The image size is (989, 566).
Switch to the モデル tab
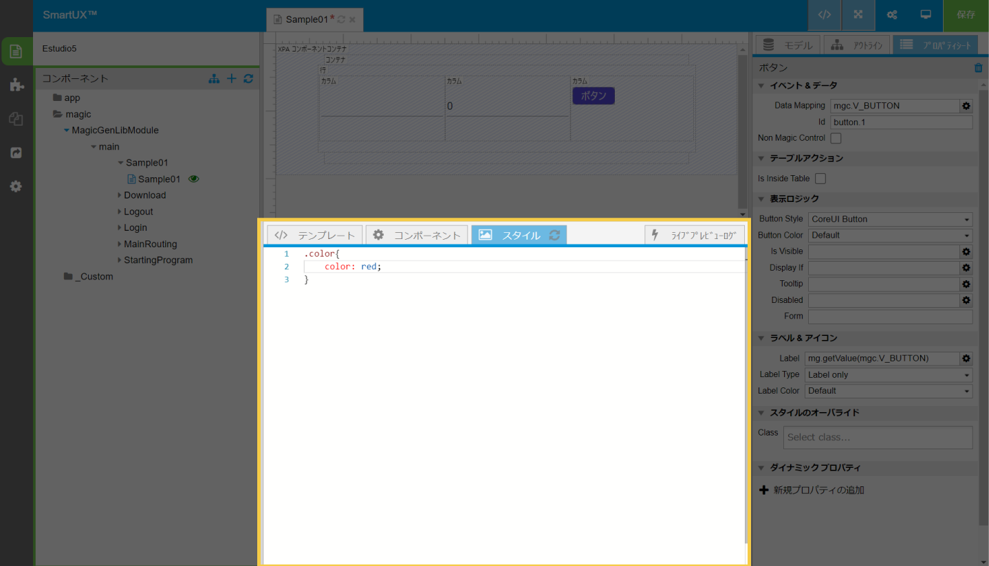coord(787,45)
